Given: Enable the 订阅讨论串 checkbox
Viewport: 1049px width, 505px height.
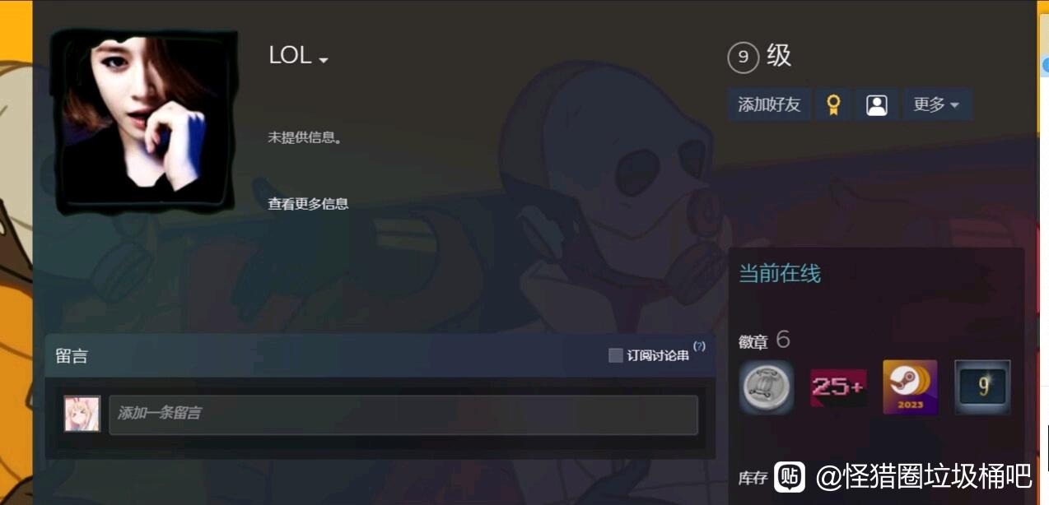Looking at the screenshot, I should click(x=615, y=355).
